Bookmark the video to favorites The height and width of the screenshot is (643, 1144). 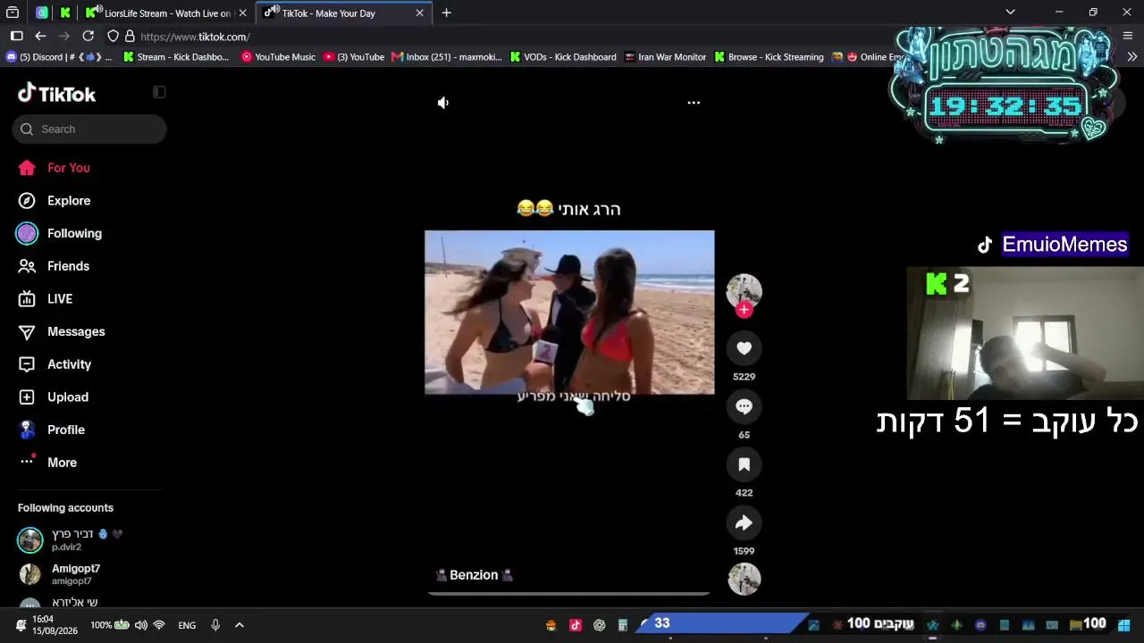744,464
